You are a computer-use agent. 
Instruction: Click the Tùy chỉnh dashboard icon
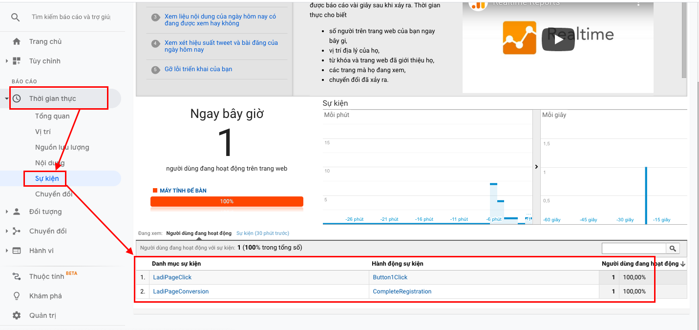coord(17,61)
